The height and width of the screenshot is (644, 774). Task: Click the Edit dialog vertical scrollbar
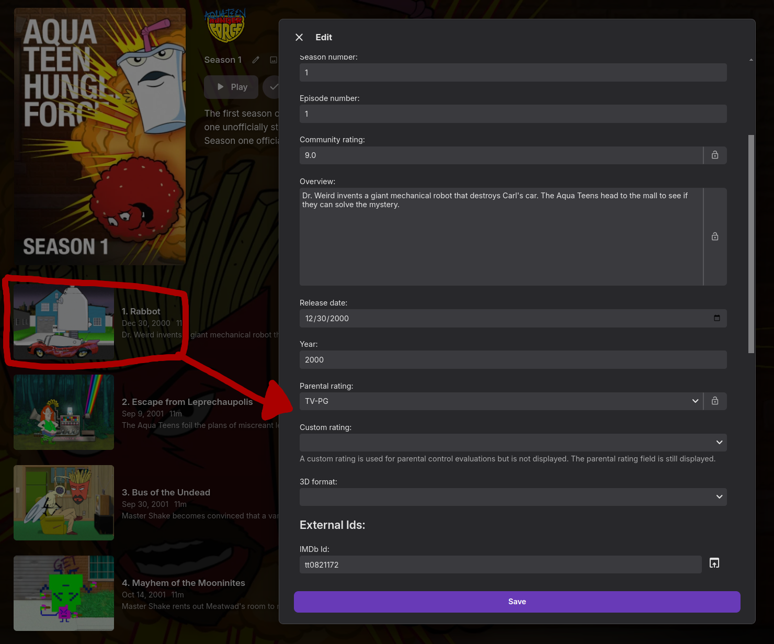751,244
